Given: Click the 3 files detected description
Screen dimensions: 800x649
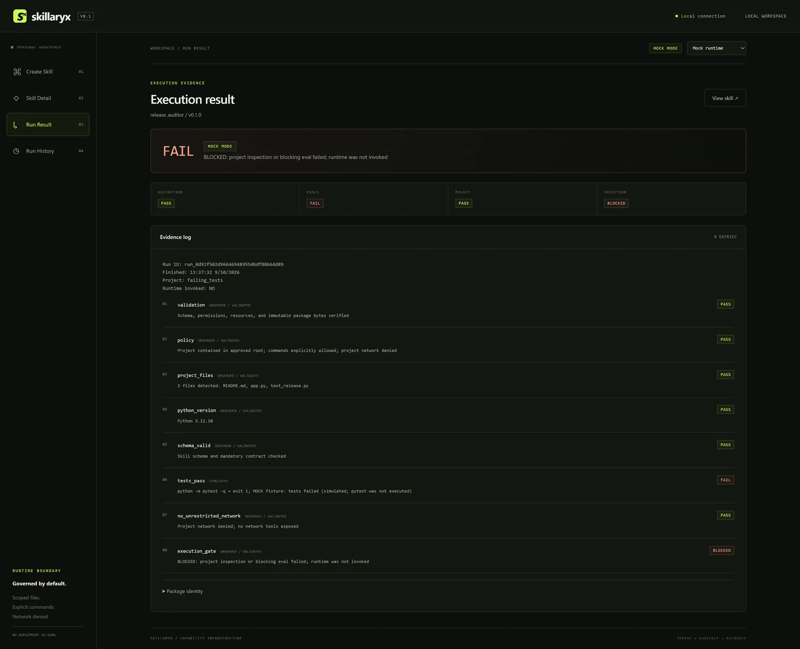Looking at the screenshot, I should pos(243,386).
